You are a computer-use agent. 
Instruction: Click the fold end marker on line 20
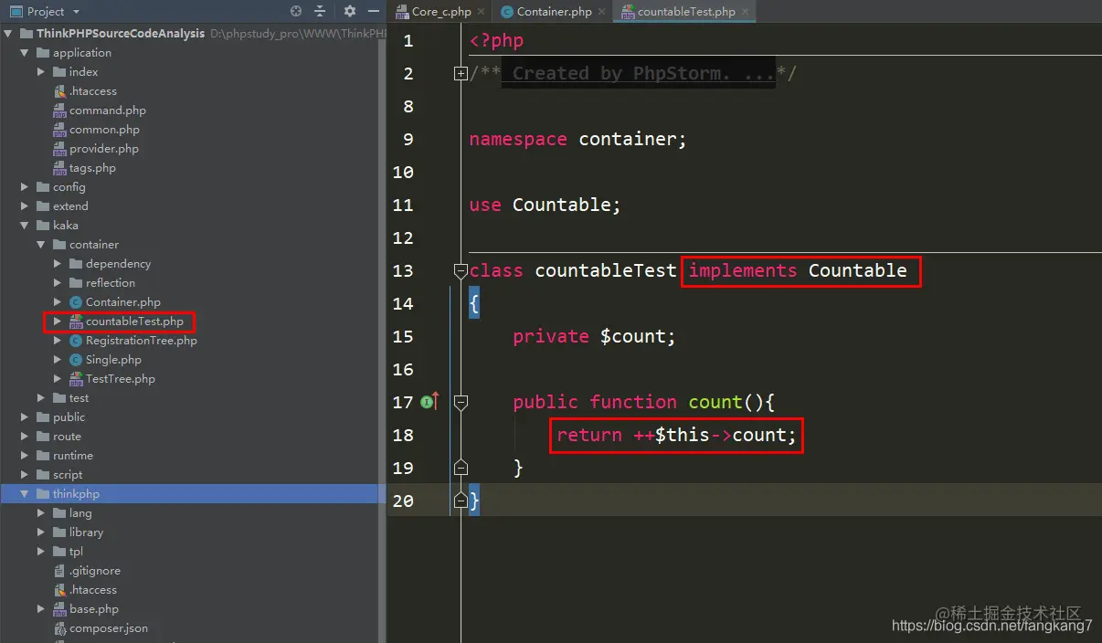click(461, 501)
